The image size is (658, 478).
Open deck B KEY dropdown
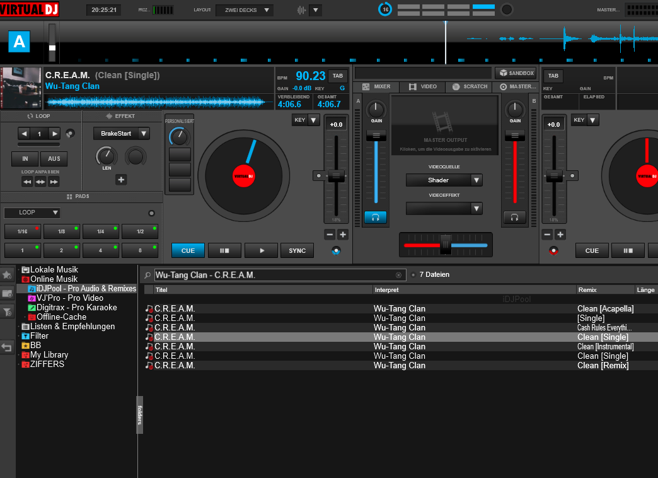[x=585, y=120]
